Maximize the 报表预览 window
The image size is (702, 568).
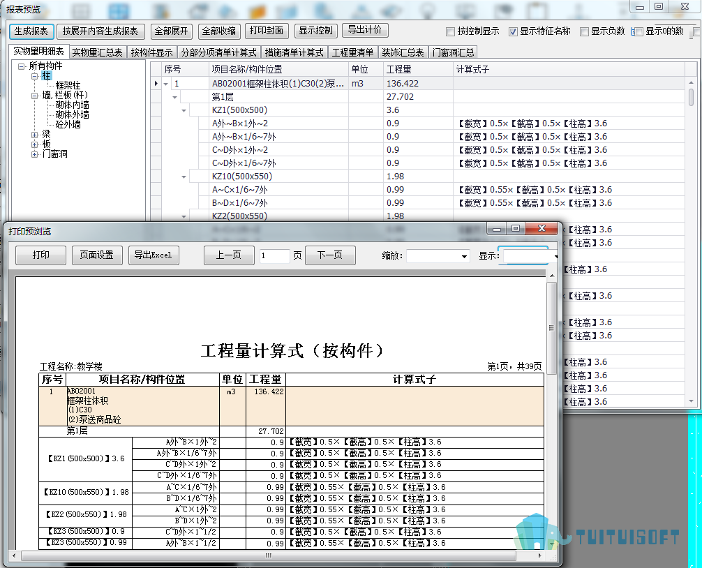658,6
